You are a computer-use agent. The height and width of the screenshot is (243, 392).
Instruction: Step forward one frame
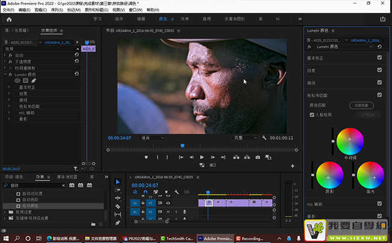(212, 157)
